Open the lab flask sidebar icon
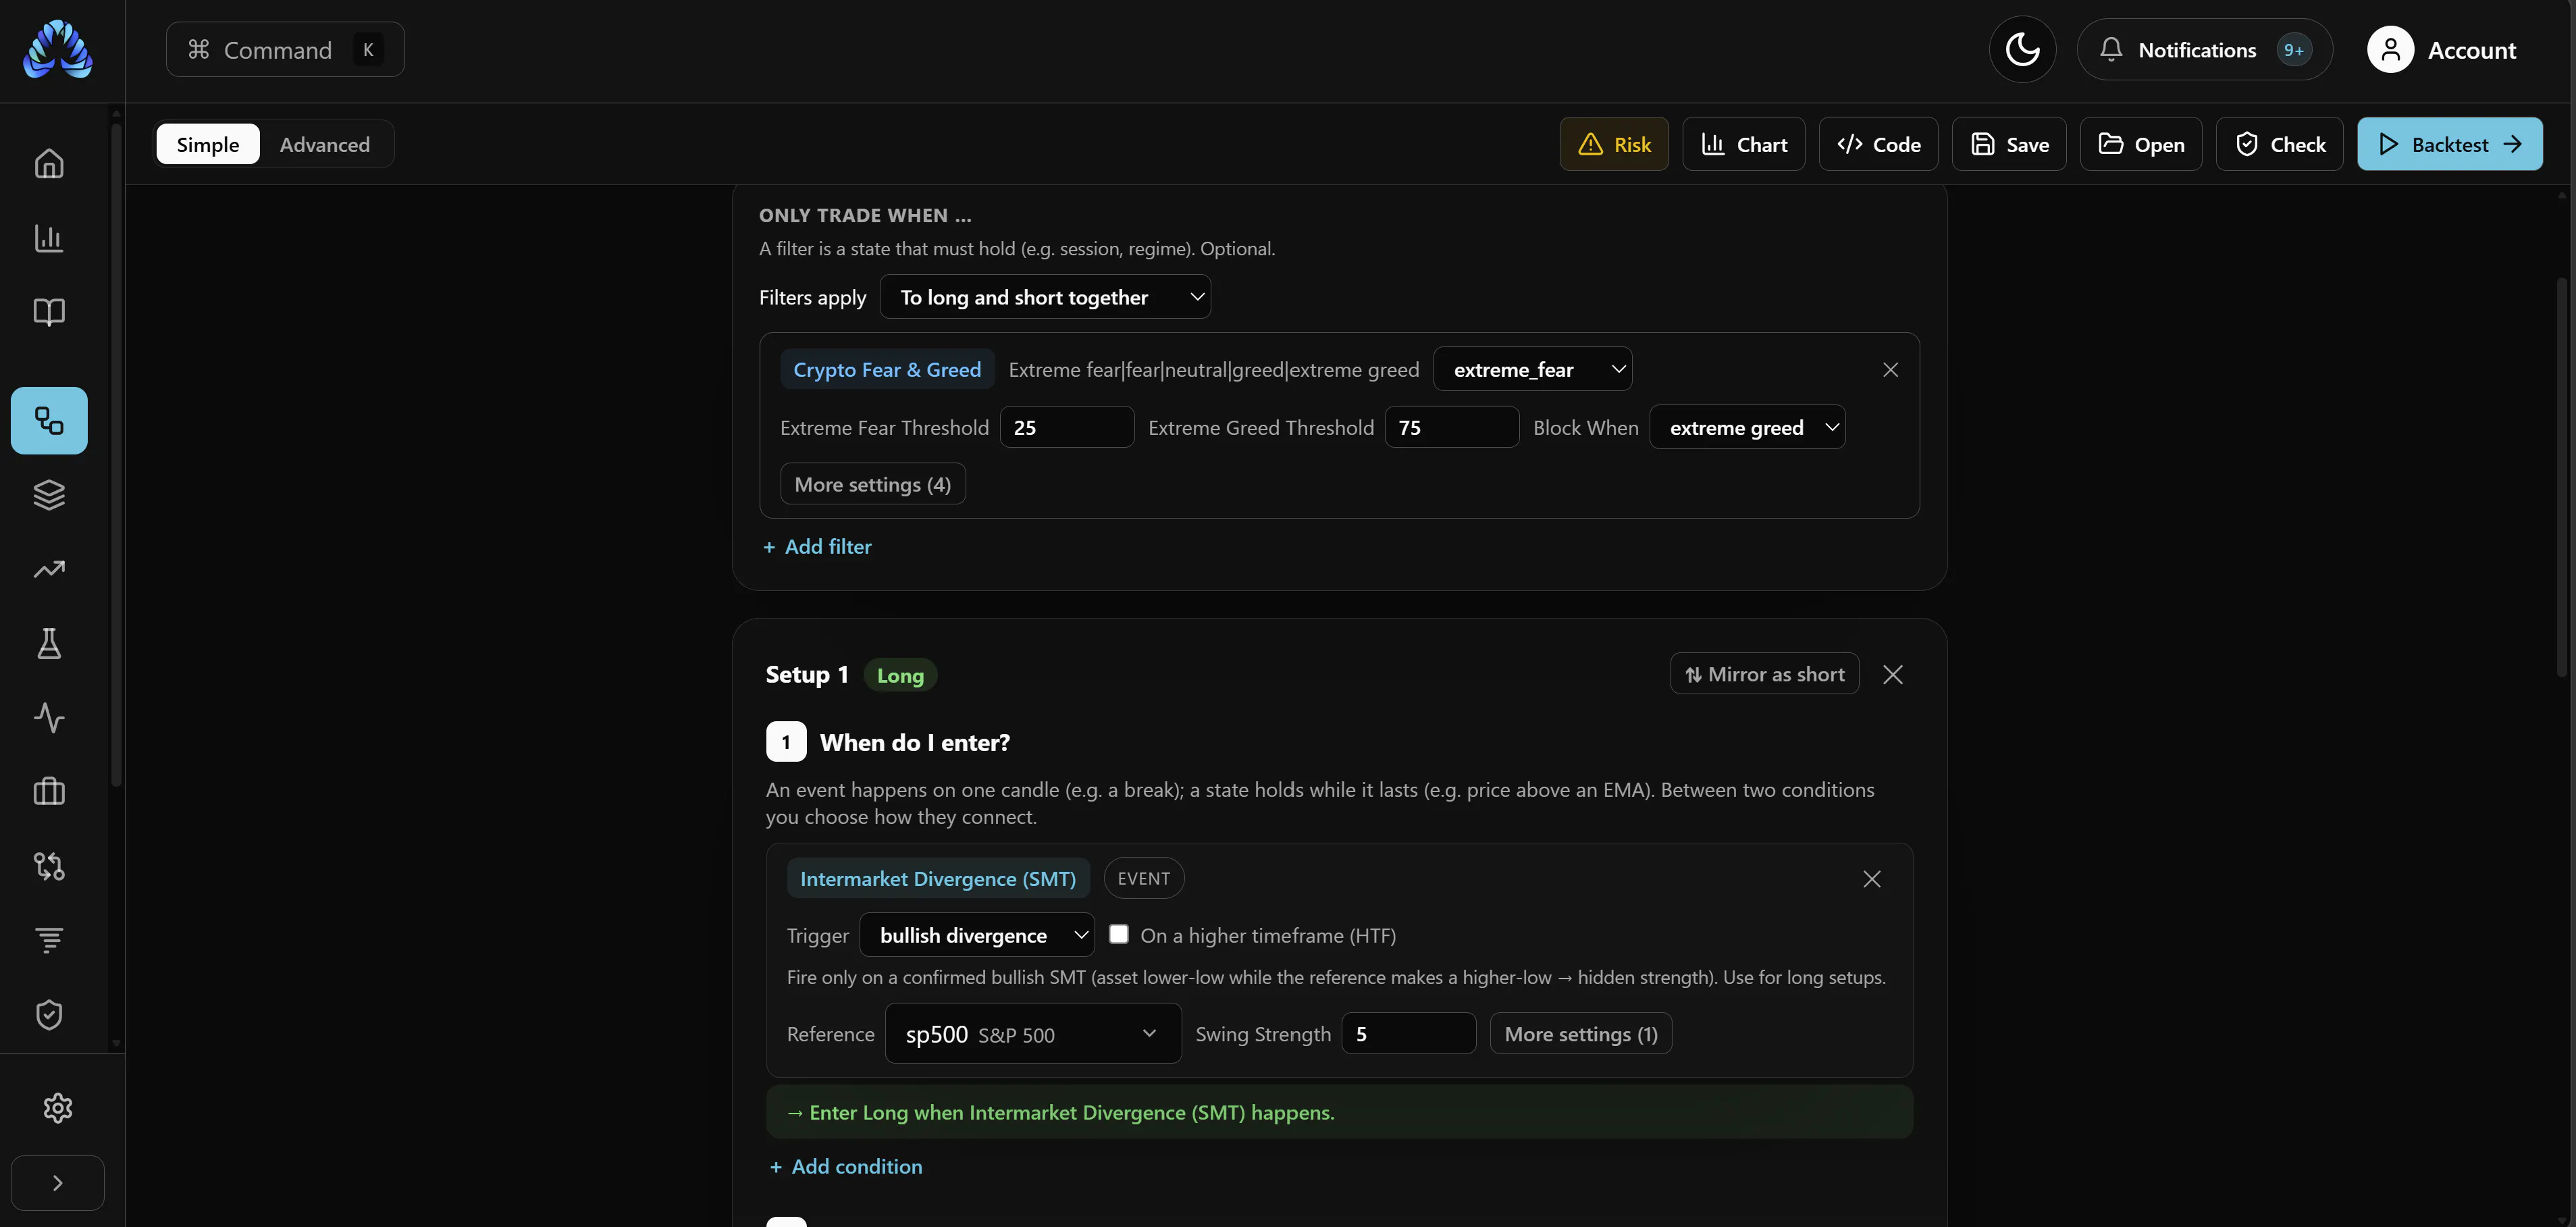2576x1227 pixels. [x=49, y=643]
